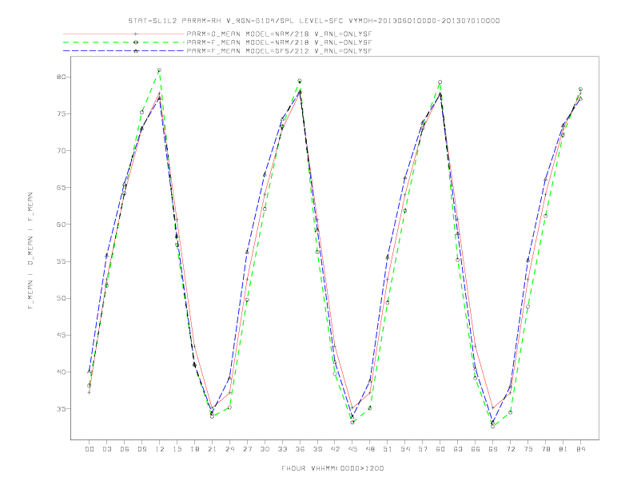Click forecast hour tick 84 on x-axis

coord(581,449)
